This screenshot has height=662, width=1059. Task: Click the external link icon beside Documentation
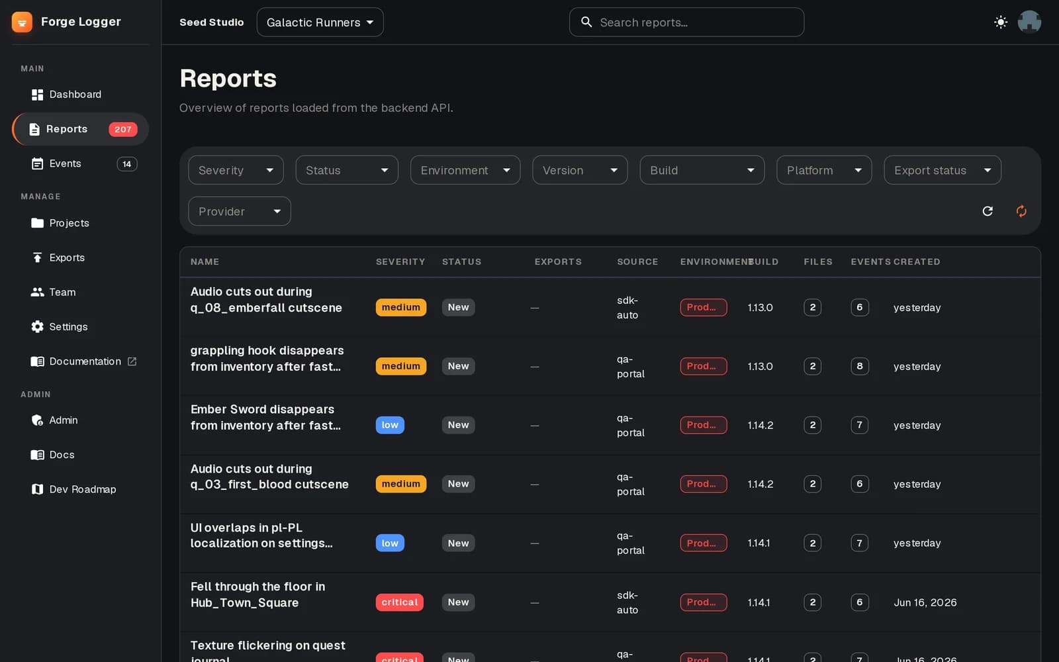click(132, 361)
